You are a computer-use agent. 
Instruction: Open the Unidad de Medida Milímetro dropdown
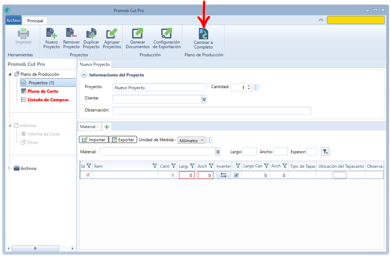pos(191,141)
